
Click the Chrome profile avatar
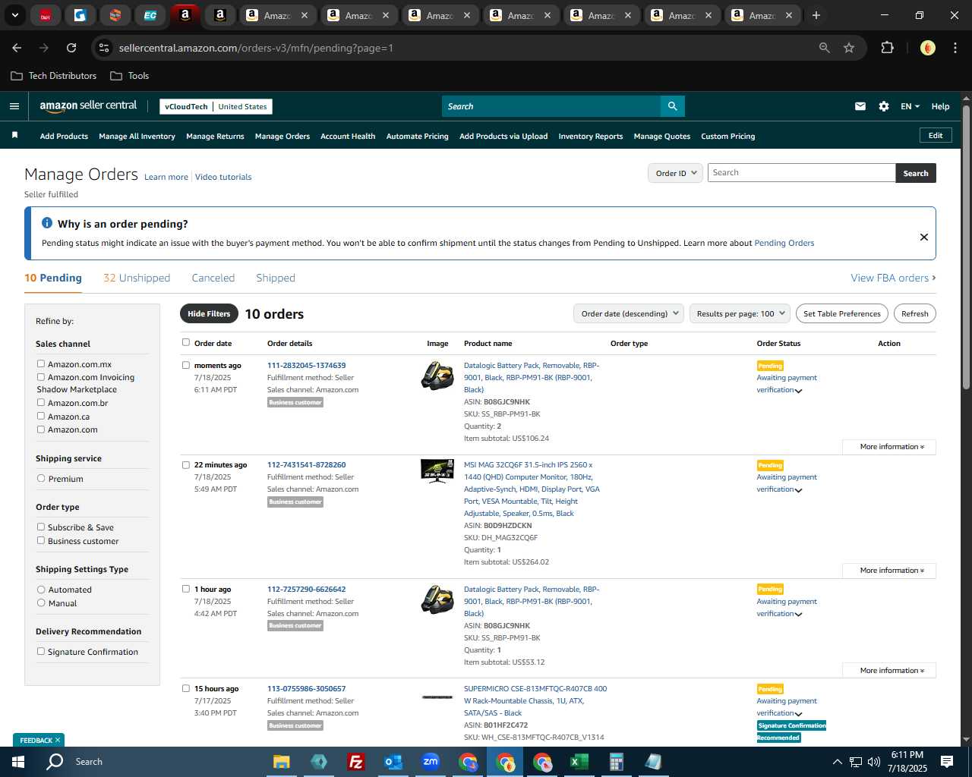pyautogui.click(x=927, y=48)
